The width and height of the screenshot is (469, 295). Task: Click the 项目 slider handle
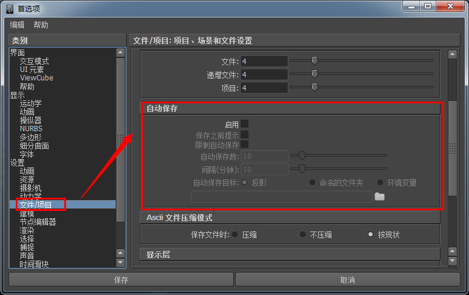[x=314, y=87]
